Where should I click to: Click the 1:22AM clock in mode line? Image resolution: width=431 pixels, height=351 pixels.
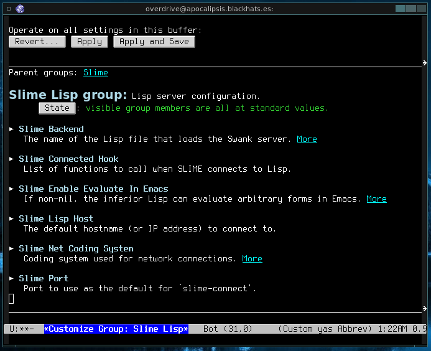[392, 329]
